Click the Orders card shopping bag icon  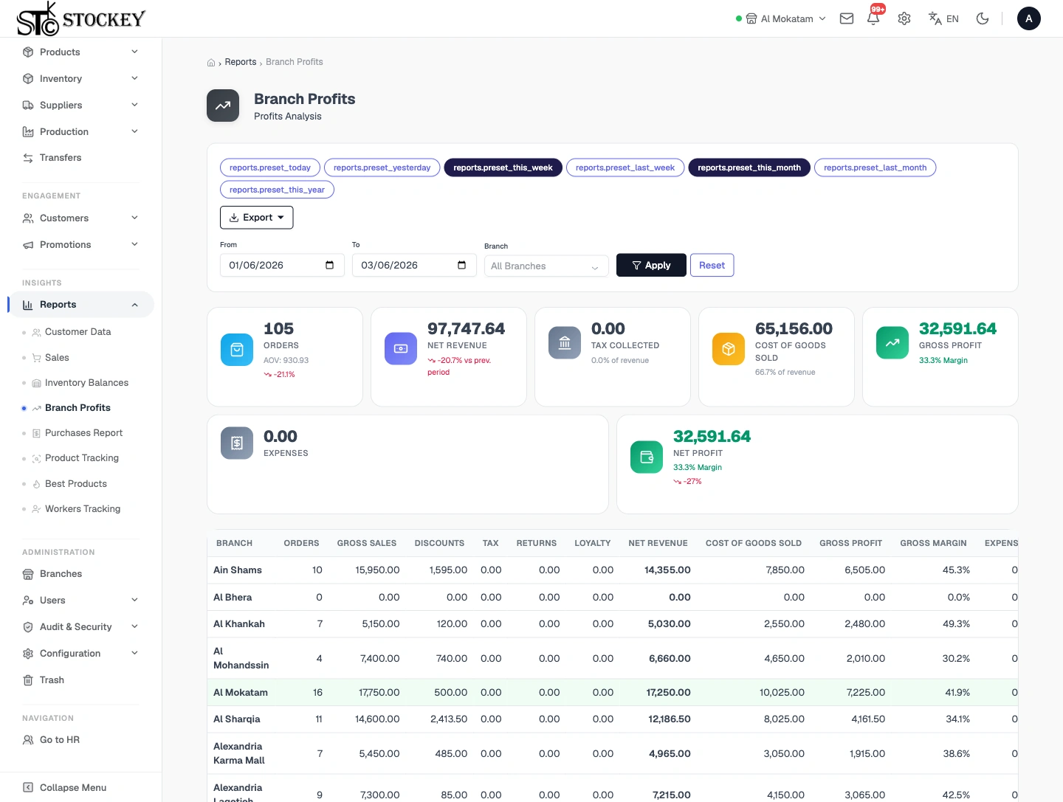click(237, 350)
